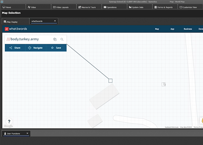Click the Share button

pyautogui.click(x=15, y=48)
